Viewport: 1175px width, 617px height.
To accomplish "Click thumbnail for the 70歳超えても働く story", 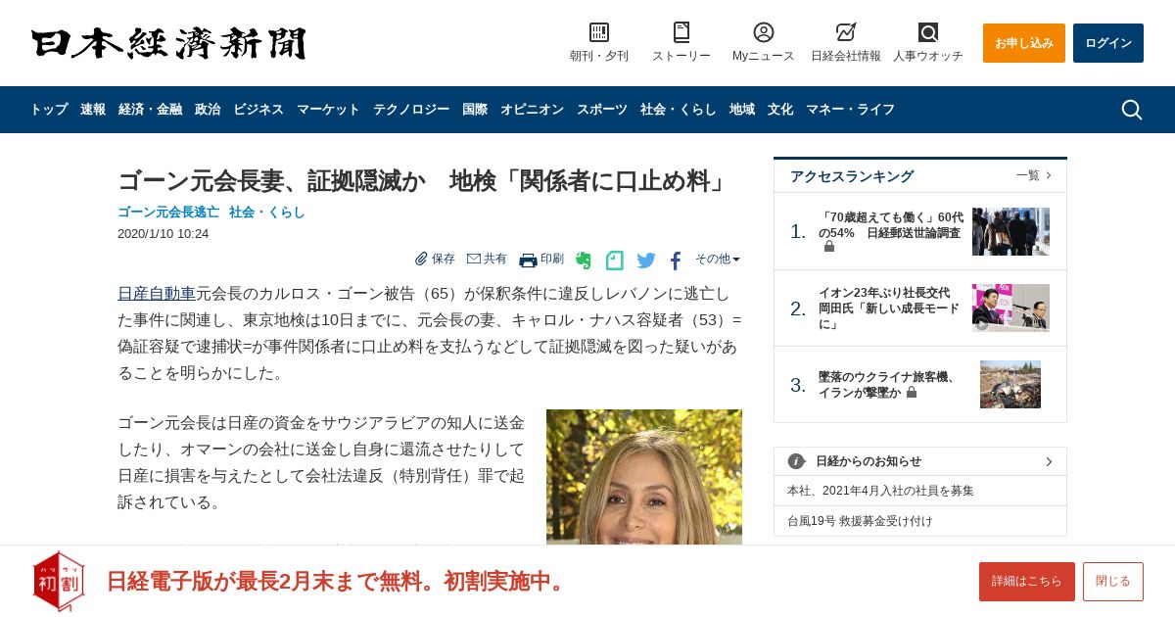I will point(1010,231).
